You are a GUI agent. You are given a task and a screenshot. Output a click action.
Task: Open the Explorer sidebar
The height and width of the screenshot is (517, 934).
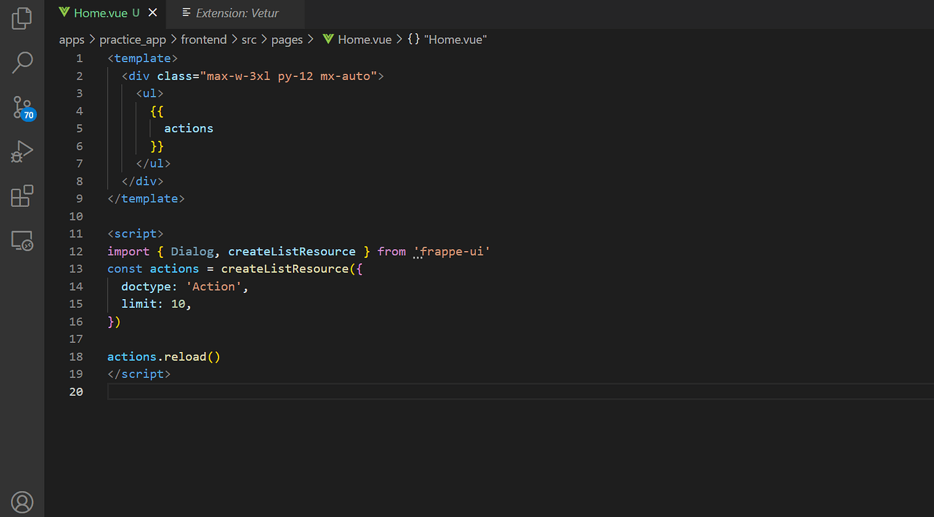(x=22, y=19)
